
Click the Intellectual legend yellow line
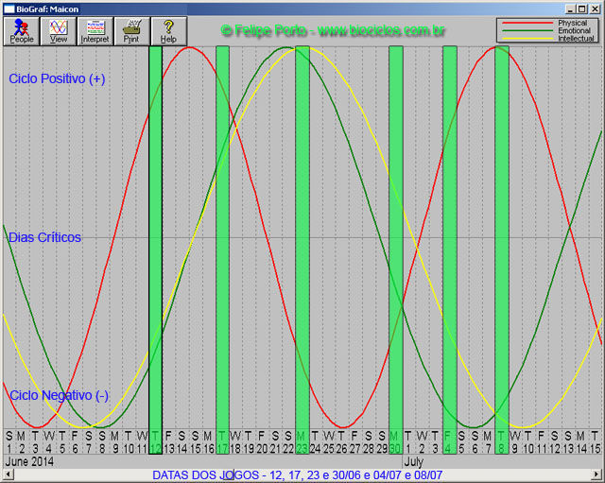tap(528, 39)
